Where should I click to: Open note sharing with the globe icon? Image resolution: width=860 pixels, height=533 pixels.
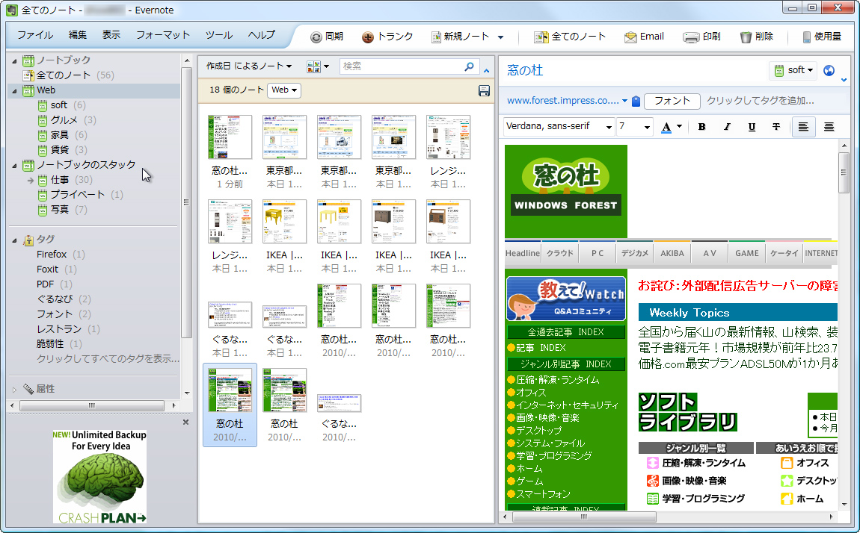(x=828, y=70)
